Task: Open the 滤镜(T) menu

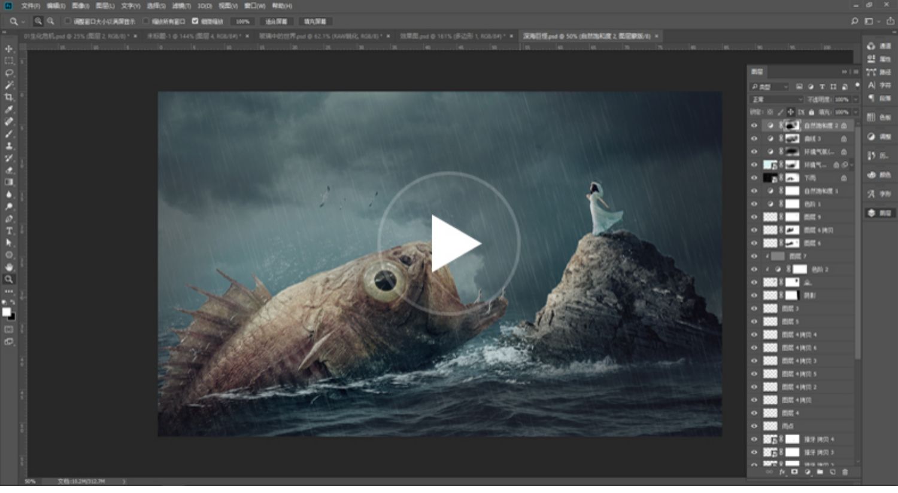Action: pos(181,6)
